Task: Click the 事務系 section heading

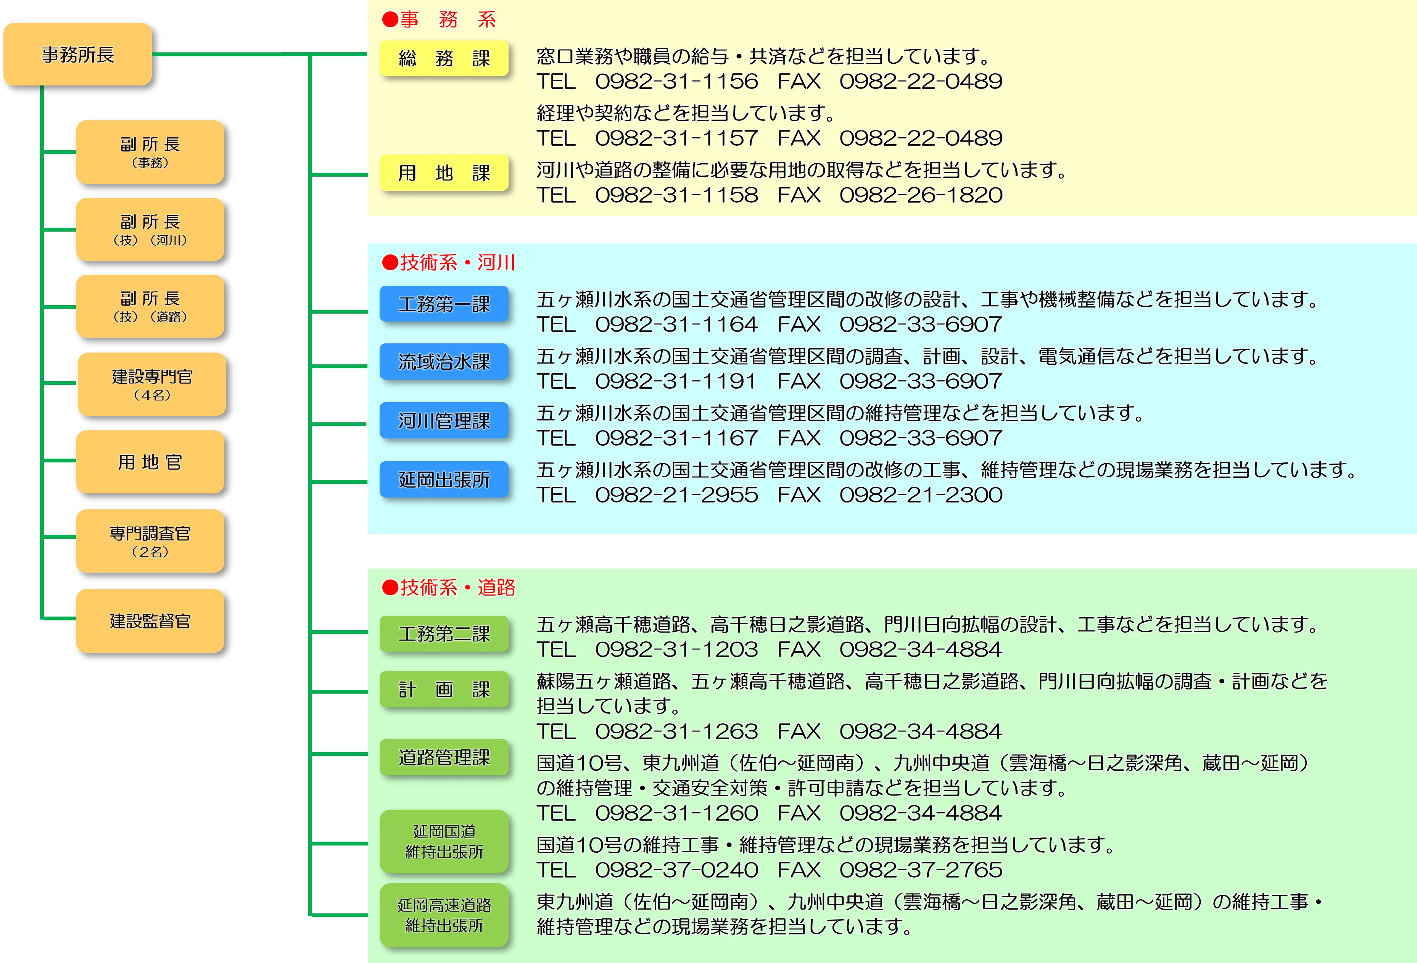Action: [439, 19]
